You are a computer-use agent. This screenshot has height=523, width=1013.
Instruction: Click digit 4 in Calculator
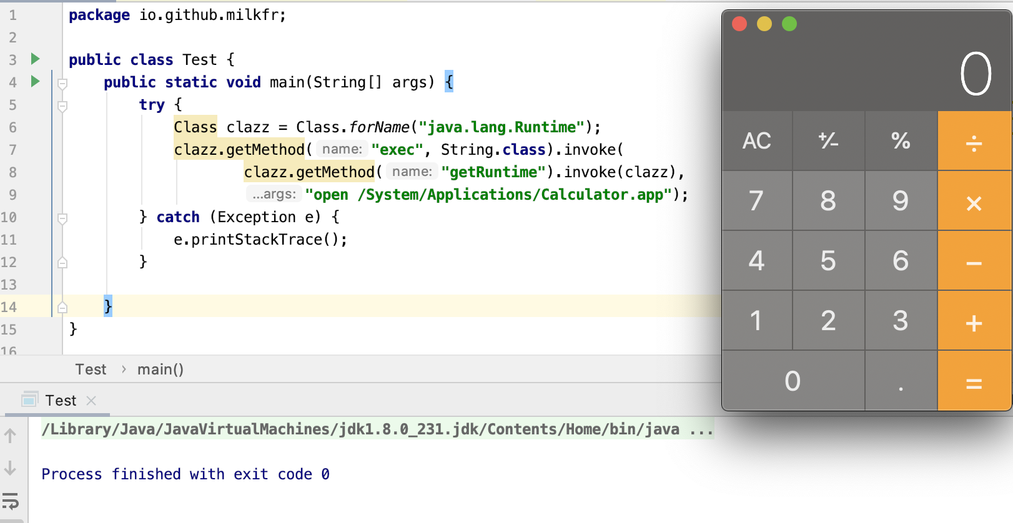click(x=756, y=261)
